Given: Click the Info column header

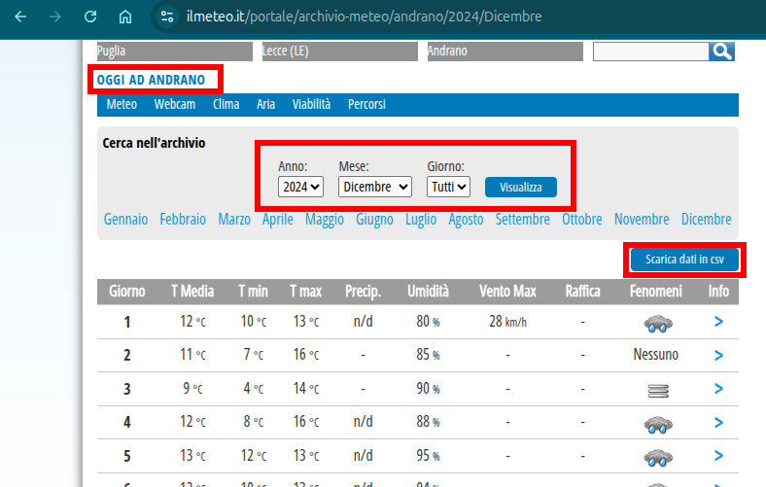Looking at the screenshot, I should (x=718, y=292).
